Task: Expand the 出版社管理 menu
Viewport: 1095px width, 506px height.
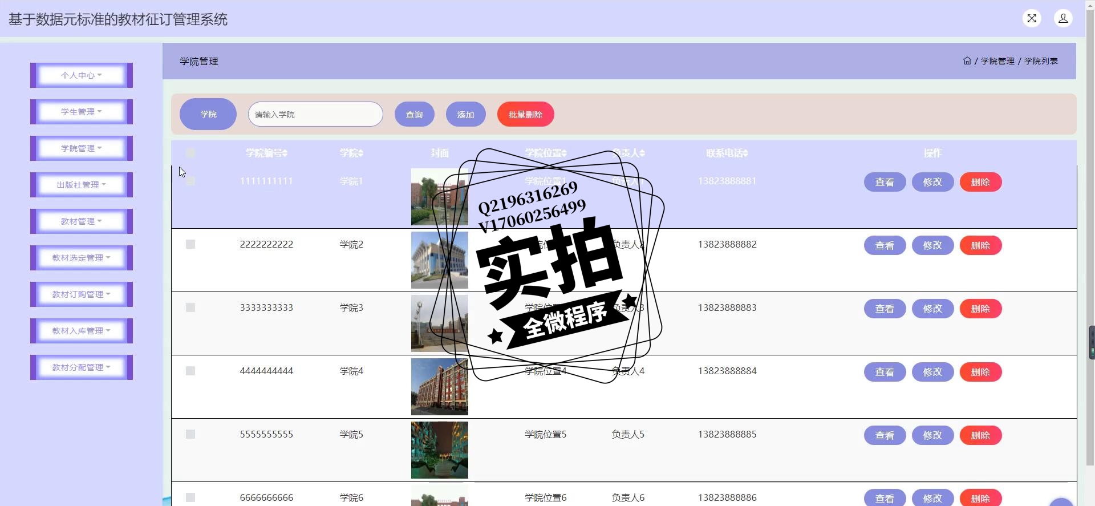Action: pos(82,185)
